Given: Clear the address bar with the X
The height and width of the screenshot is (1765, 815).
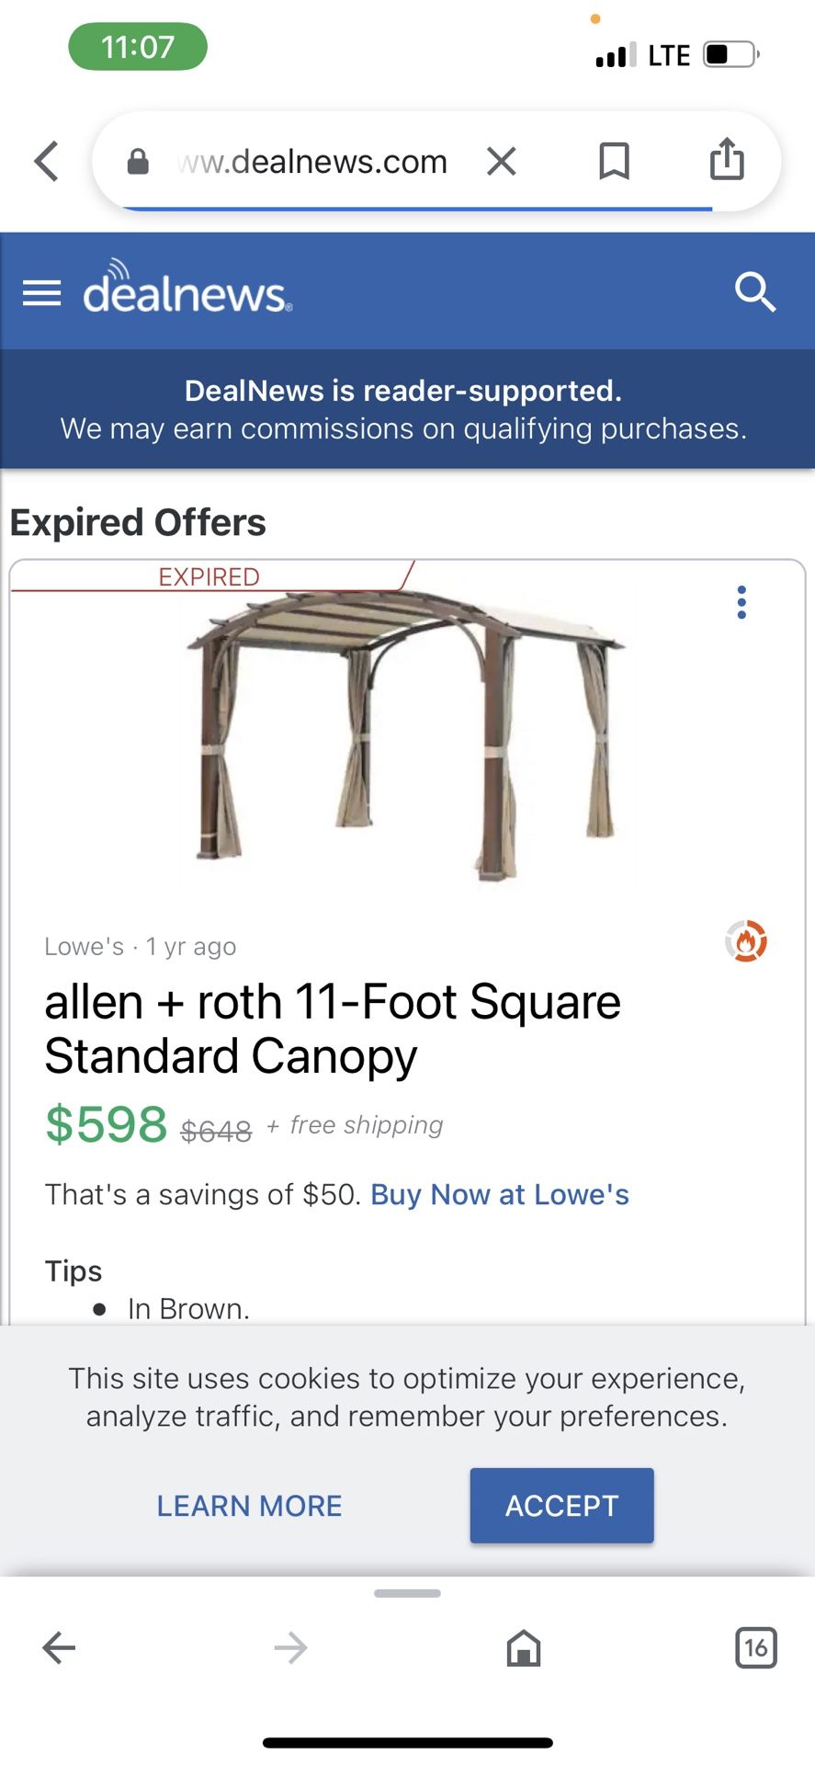Looking at the screenshot, I should [x=502, y=161].
